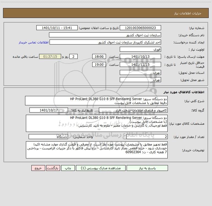Click the label توضیحات خریدار
The width and height of the screenshot is (212, 206).
tap(193, 150)
